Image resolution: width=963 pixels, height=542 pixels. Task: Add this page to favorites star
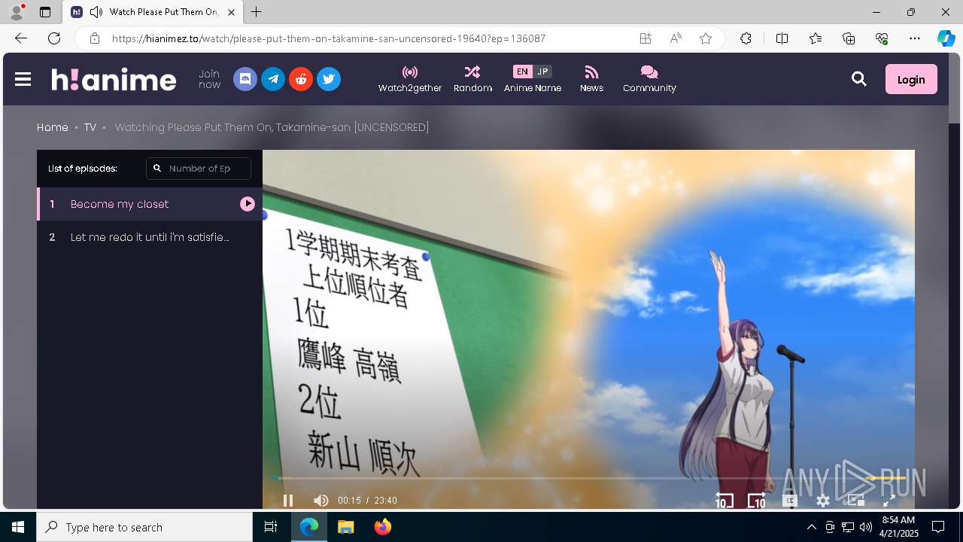tap(706, 38)
